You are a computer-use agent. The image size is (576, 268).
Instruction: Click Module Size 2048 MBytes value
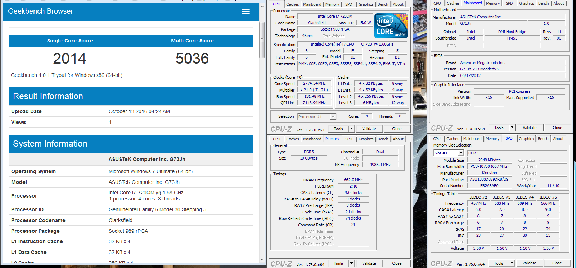489,160
